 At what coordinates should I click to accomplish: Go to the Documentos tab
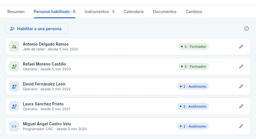click(165, 12)
